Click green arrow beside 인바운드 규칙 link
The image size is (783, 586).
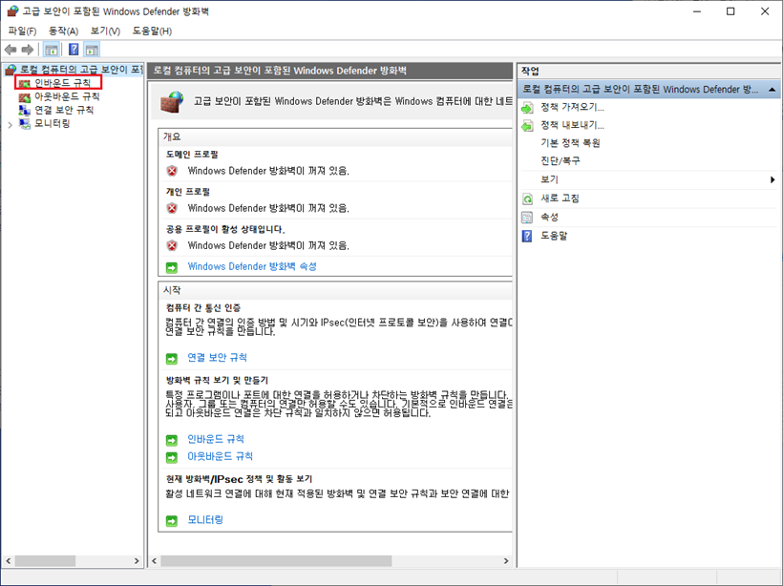[x=172, y=440]
